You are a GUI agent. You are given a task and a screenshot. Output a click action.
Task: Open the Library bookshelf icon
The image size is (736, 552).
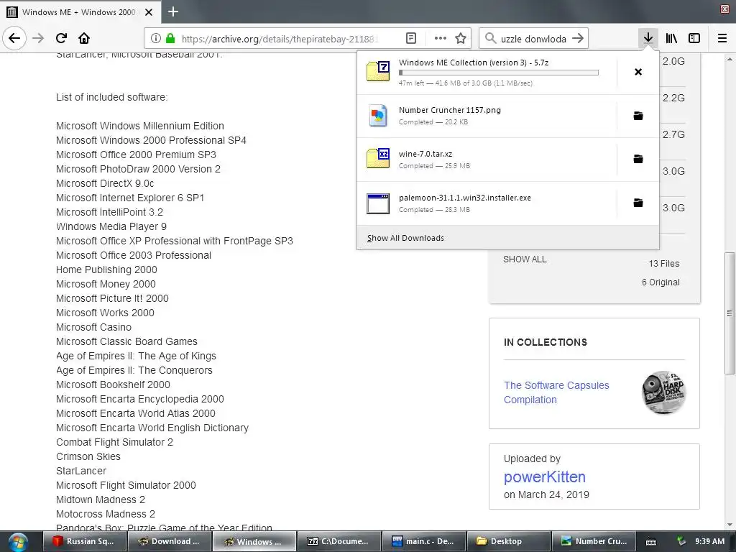click(671, 39)
